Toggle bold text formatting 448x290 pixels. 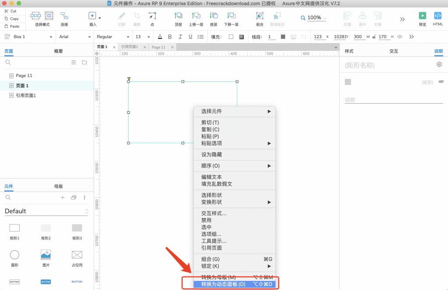point(170,37)
